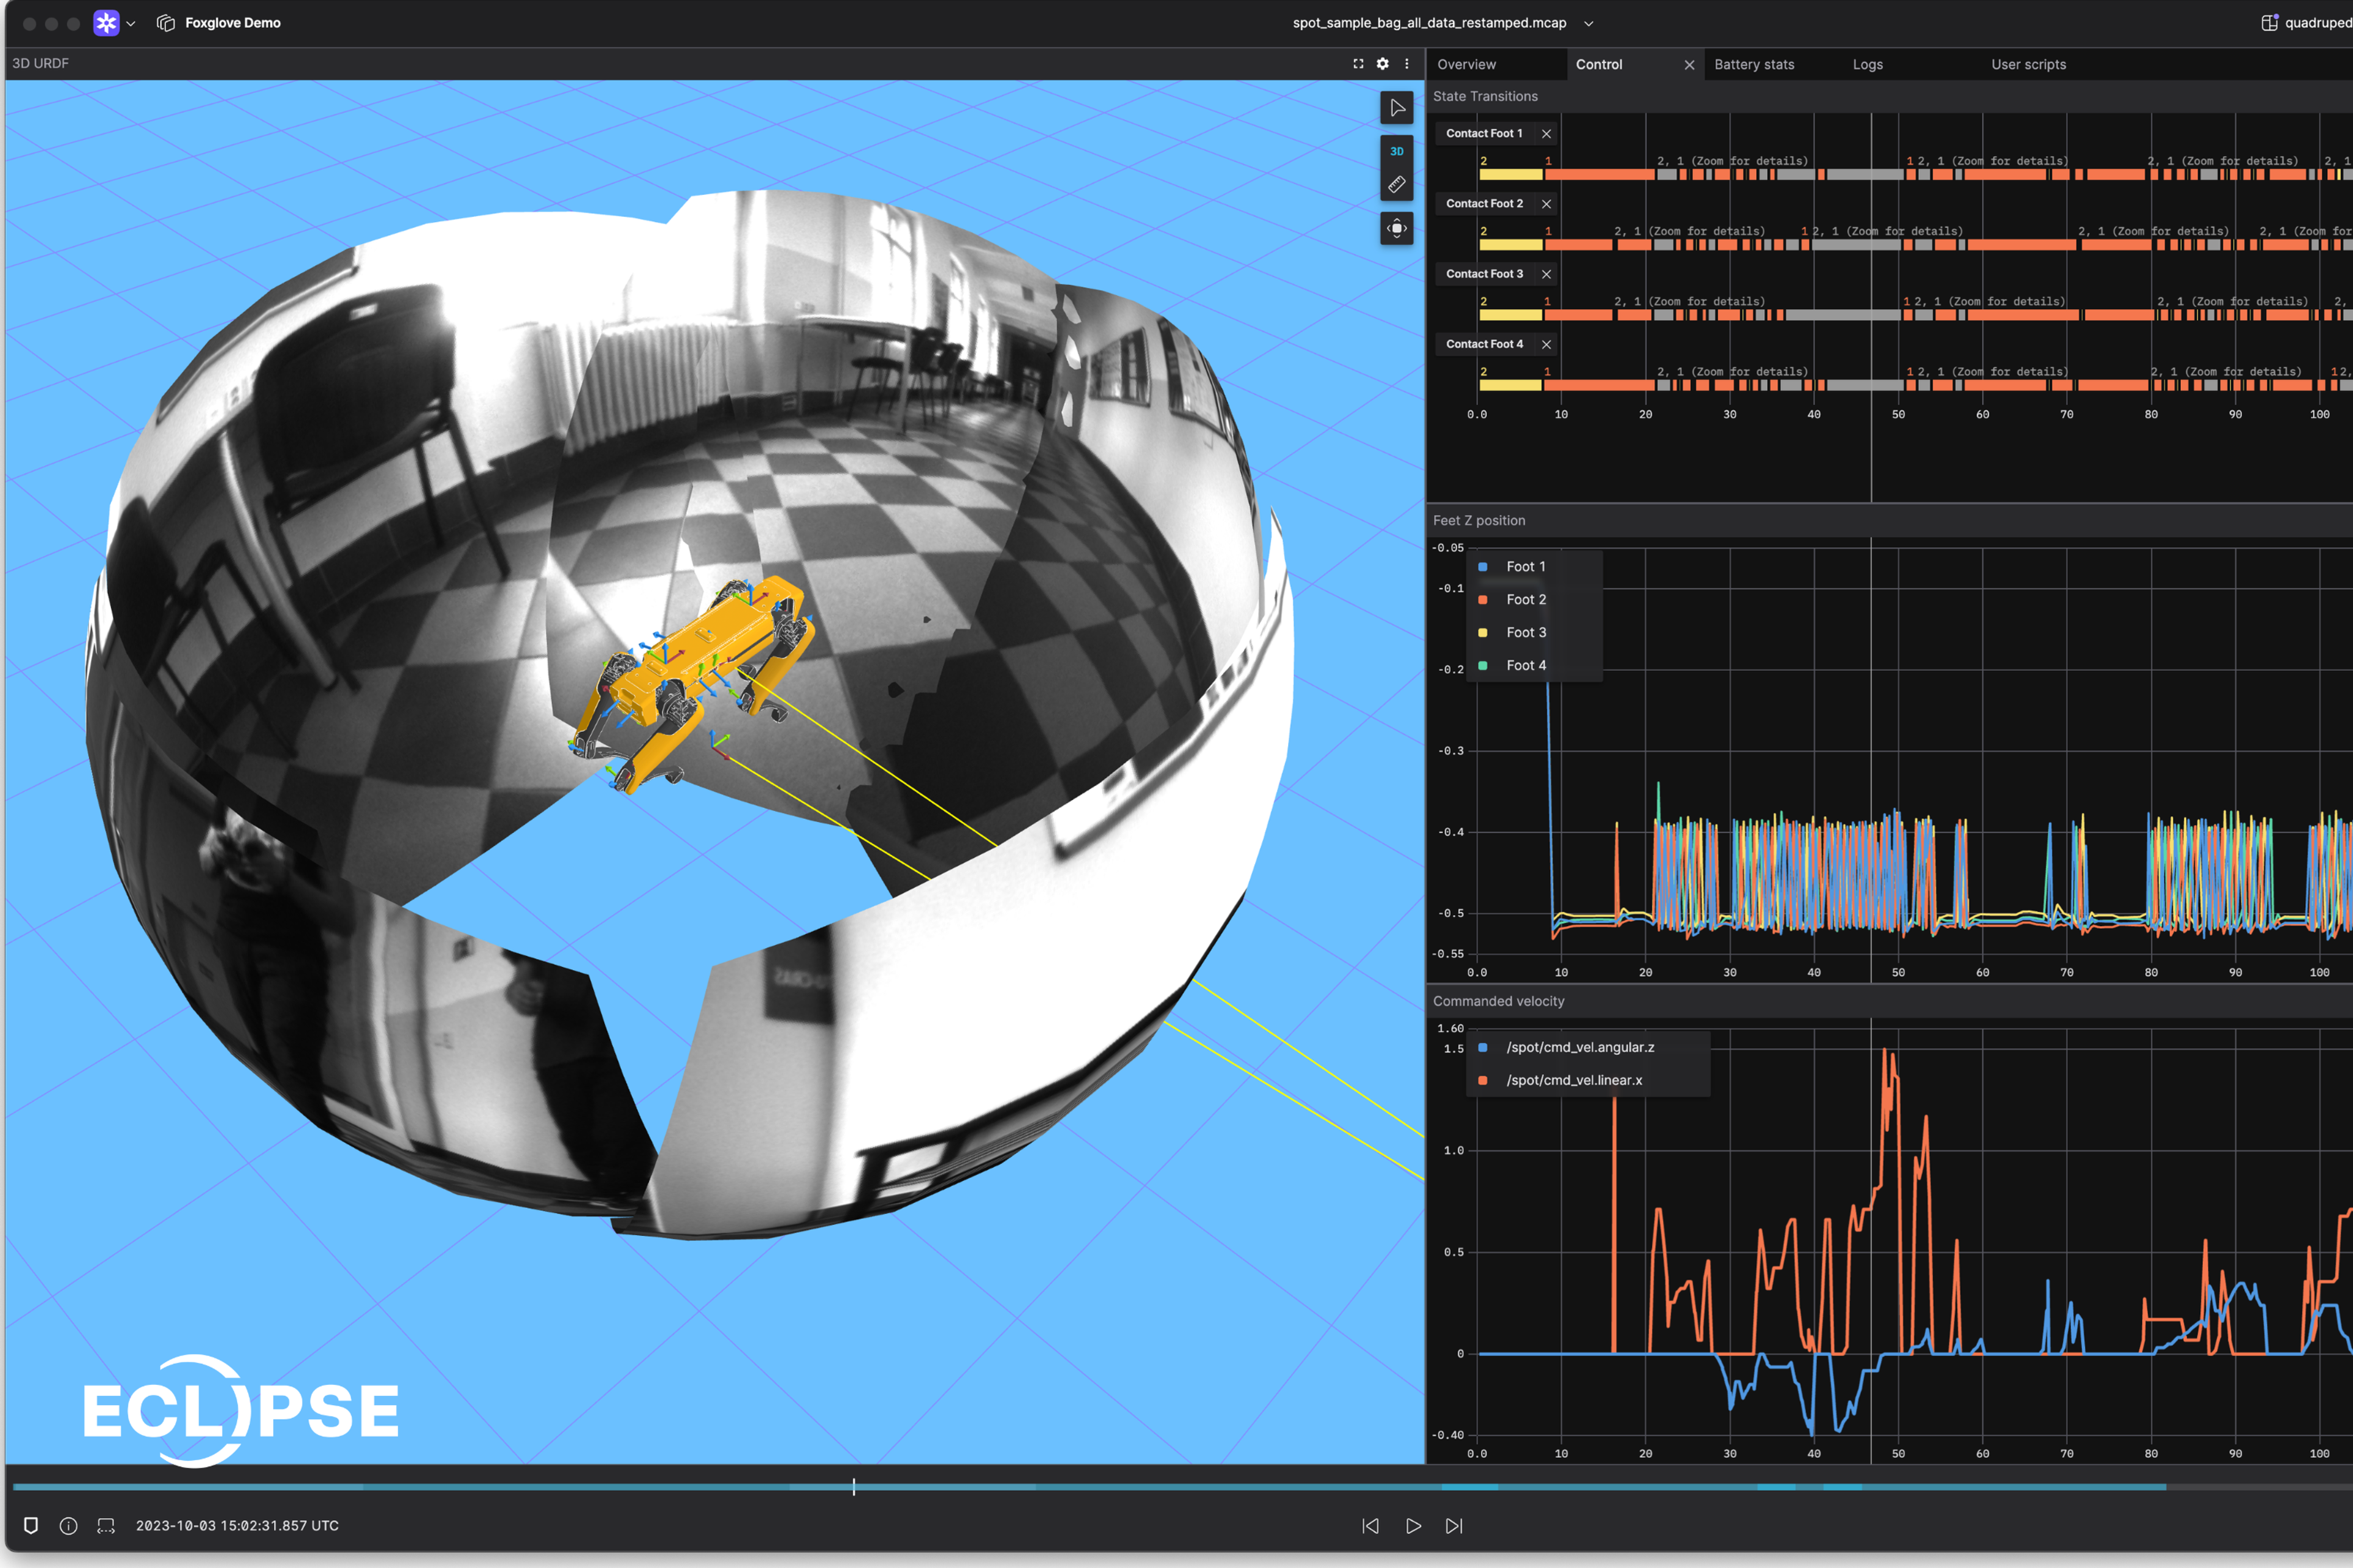Remove the Contact Foot 2 series
The height and width of the screenshot is (1568, 2353).
click(1545, 204)
